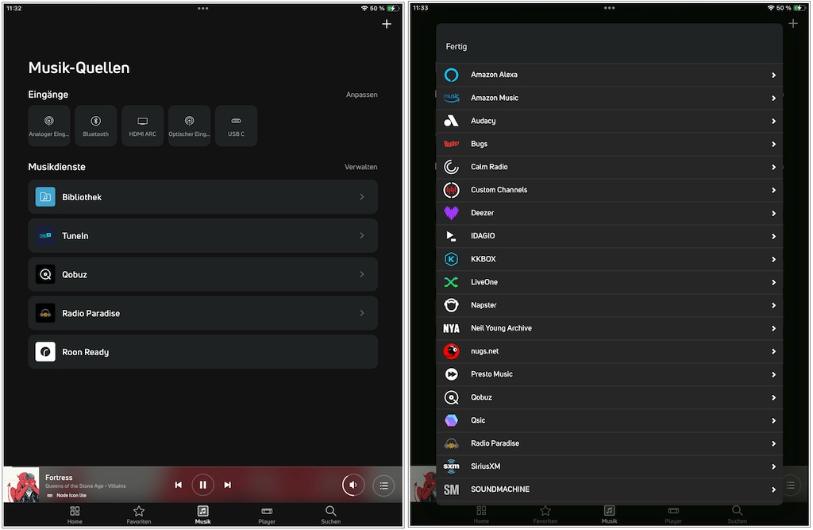Click the KKBOX hexagon icon
The image size is (813, 530).
click(x=451, y=259)
